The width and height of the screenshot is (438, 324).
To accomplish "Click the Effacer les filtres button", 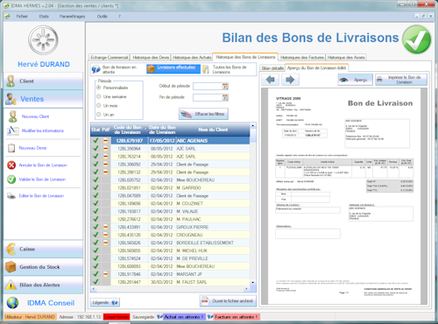I will coord(203,114).
